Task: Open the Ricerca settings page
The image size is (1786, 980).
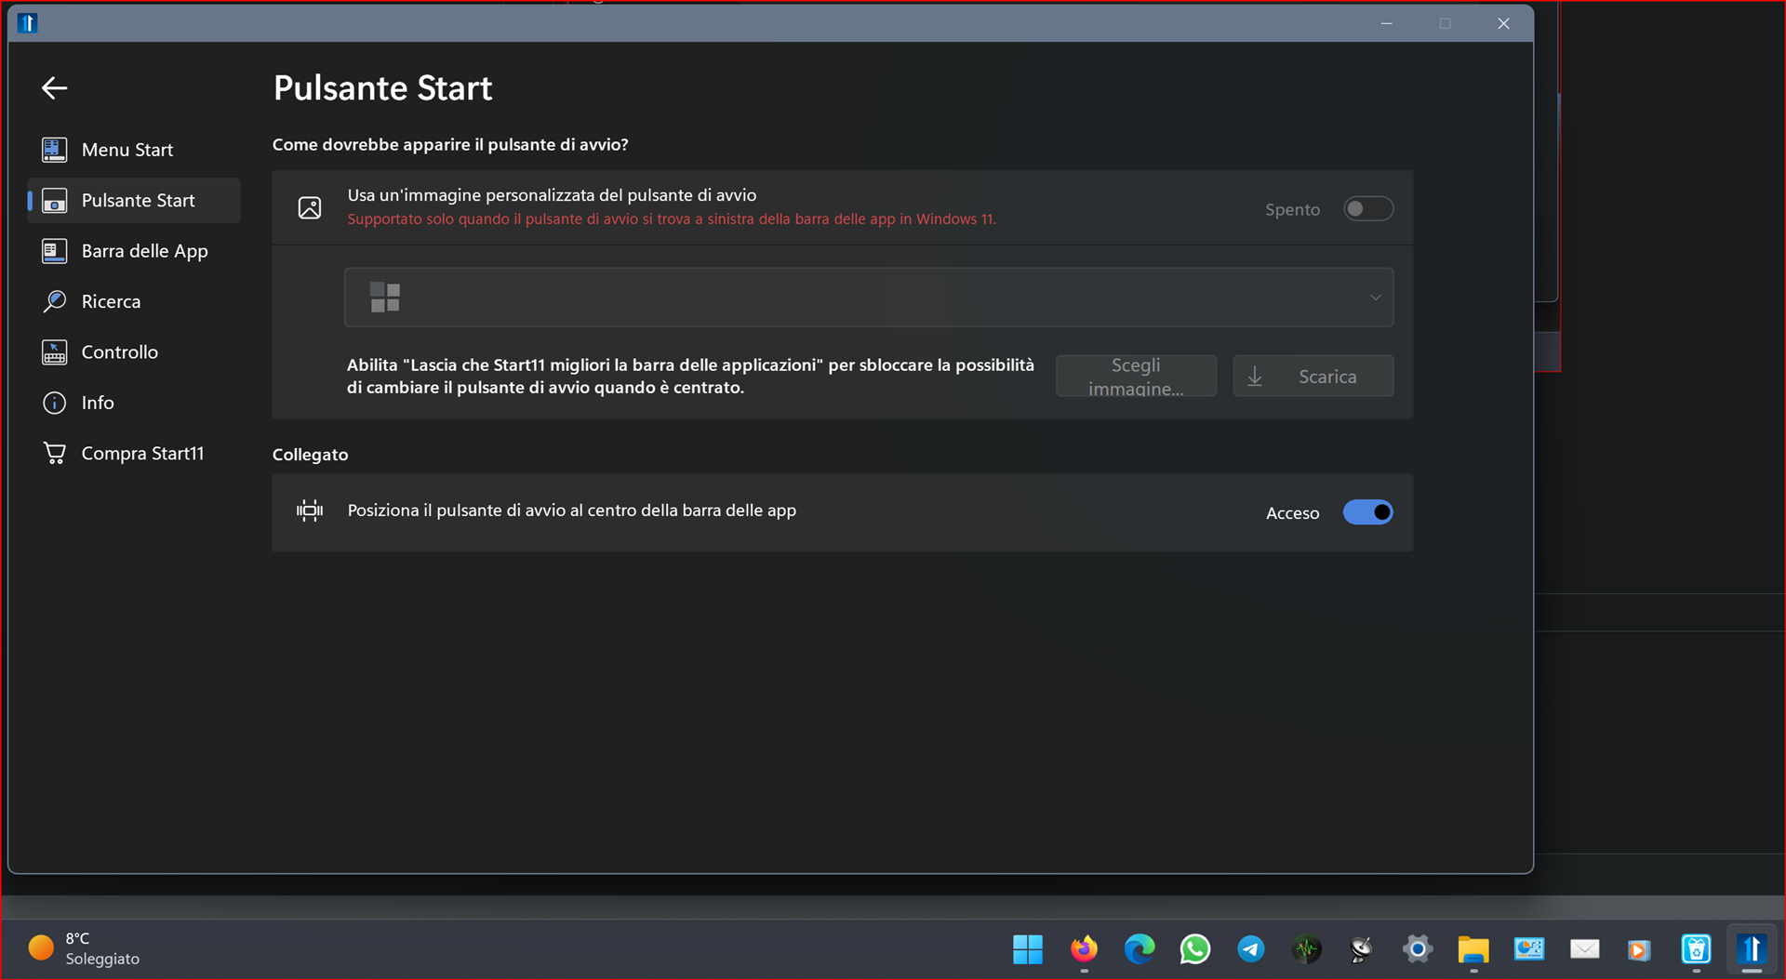Action: click(134, 301)
